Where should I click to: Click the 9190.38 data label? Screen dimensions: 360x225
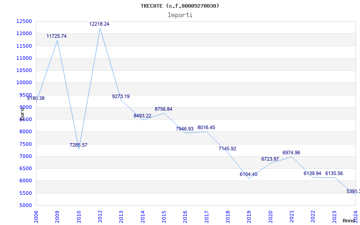36,98
